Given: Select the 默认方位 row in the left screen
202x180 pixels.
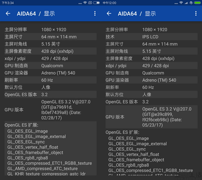Looking at the screenshot, I should point(51,87).
